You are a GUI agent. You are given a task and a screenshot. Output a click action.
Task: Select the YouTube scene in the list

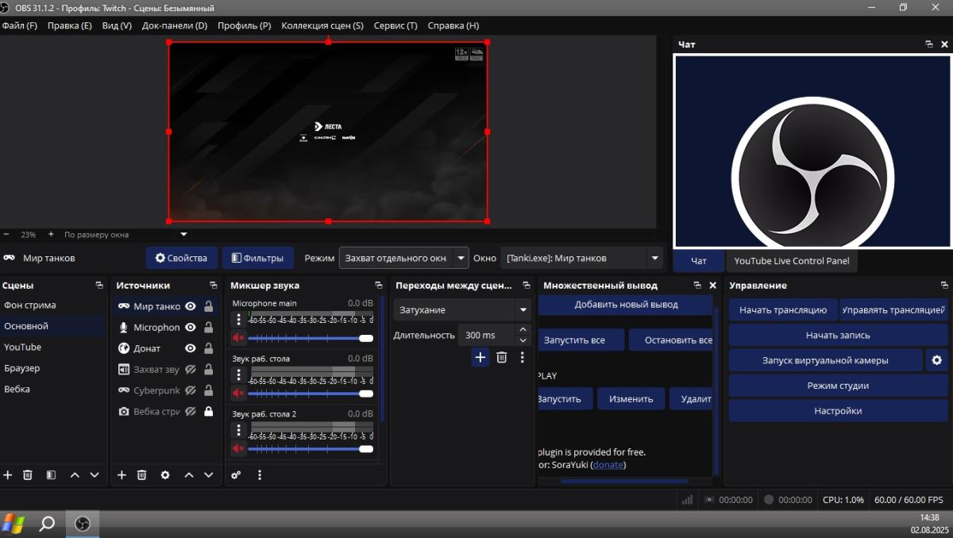(x=22, y=347)
